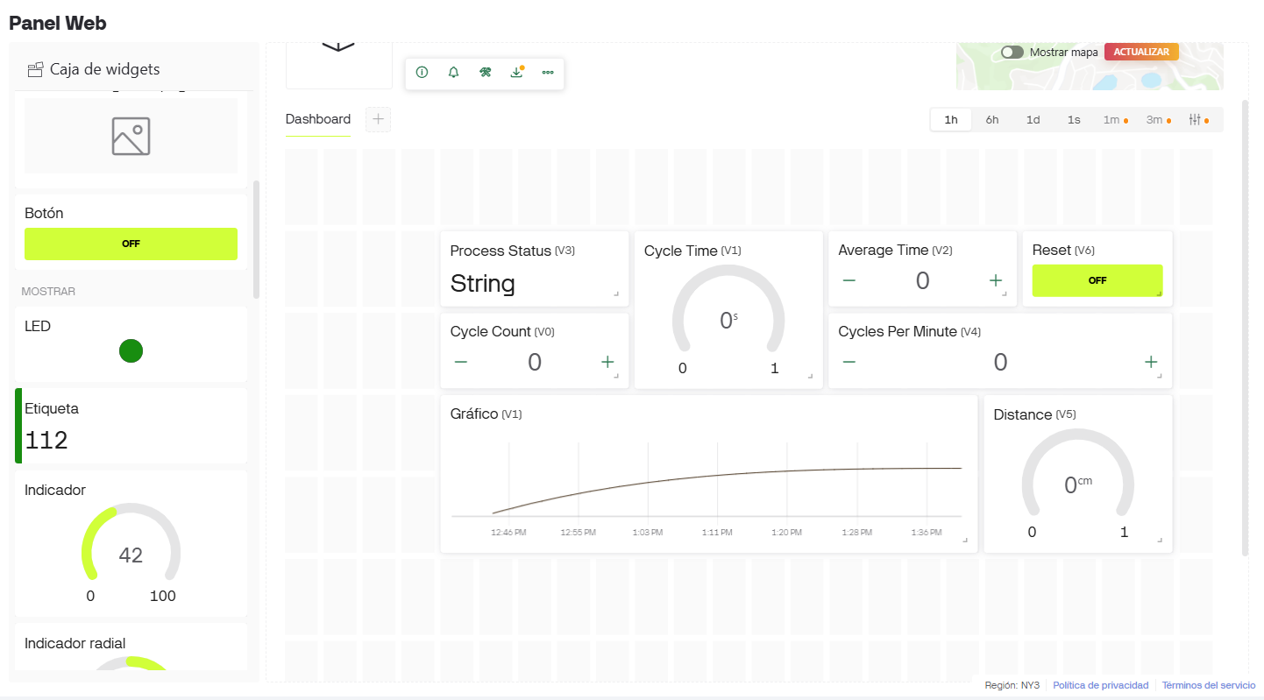Viewport: 1264px width, 700px height.
Task: Click Distance widget resize corner handle
Action: (x=1160, y=541)
